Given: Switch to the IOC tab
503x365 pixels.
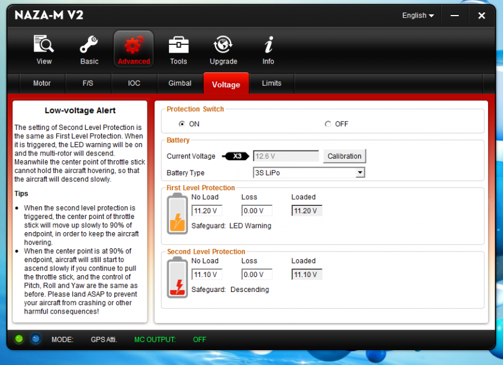Looking at the screenshot, I should tap(134, 83).
